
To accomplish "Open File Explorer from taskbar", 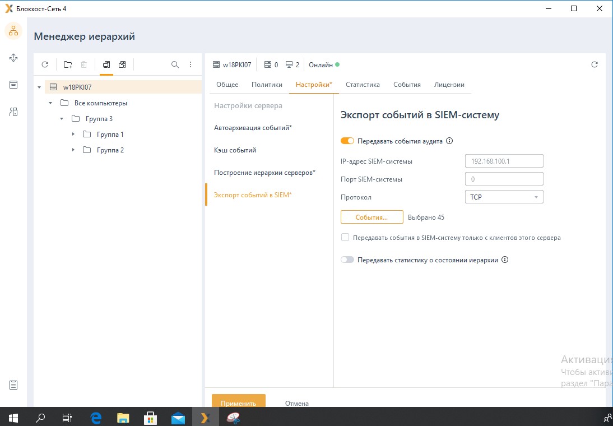I will click(123, 418).
